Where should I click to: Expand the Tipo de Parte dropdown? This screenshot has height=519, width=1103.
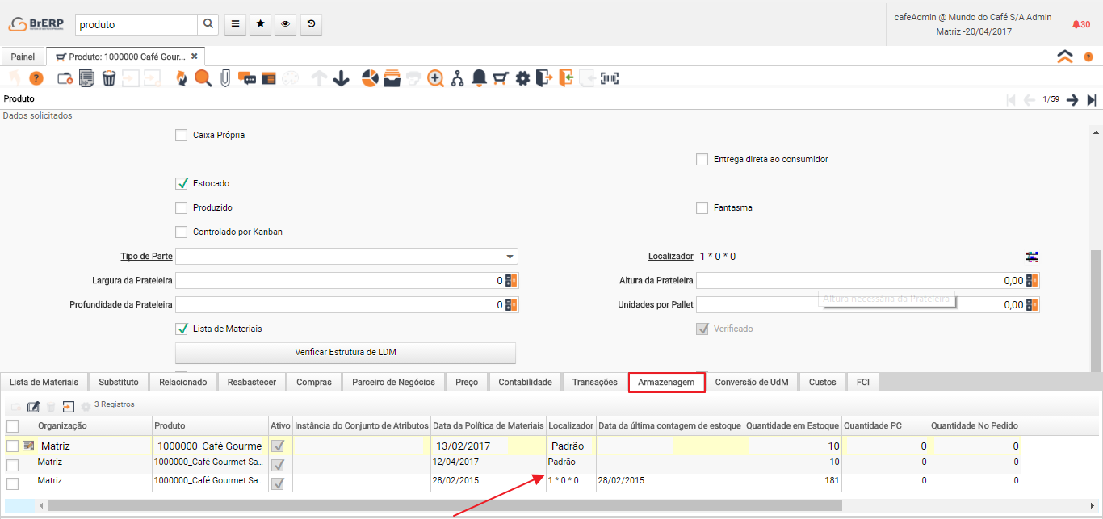pyautogui.click(x=509, y=257)
